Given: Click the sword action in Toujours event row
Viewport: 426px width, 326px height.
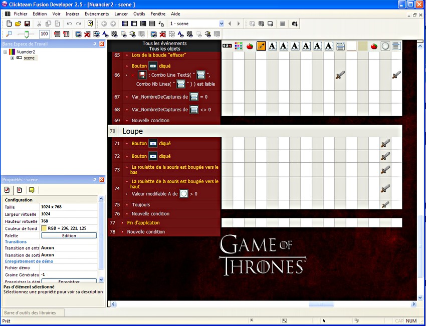Looking at the screenshot, I should [x=385, y=204].
